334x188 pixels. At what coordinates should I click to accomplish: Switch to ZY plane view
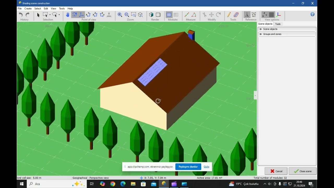tap(102, 15)
